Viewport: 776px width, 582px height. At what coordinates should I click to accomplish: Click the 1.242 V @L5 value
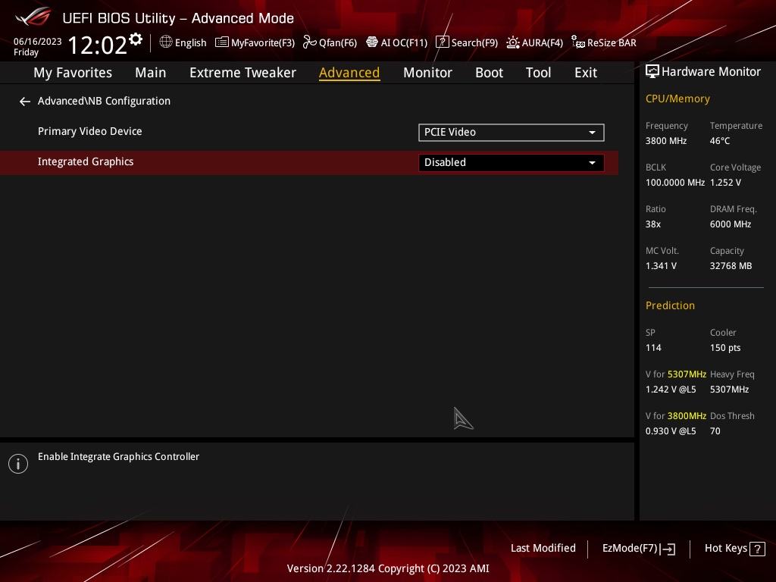click(671, 390)
